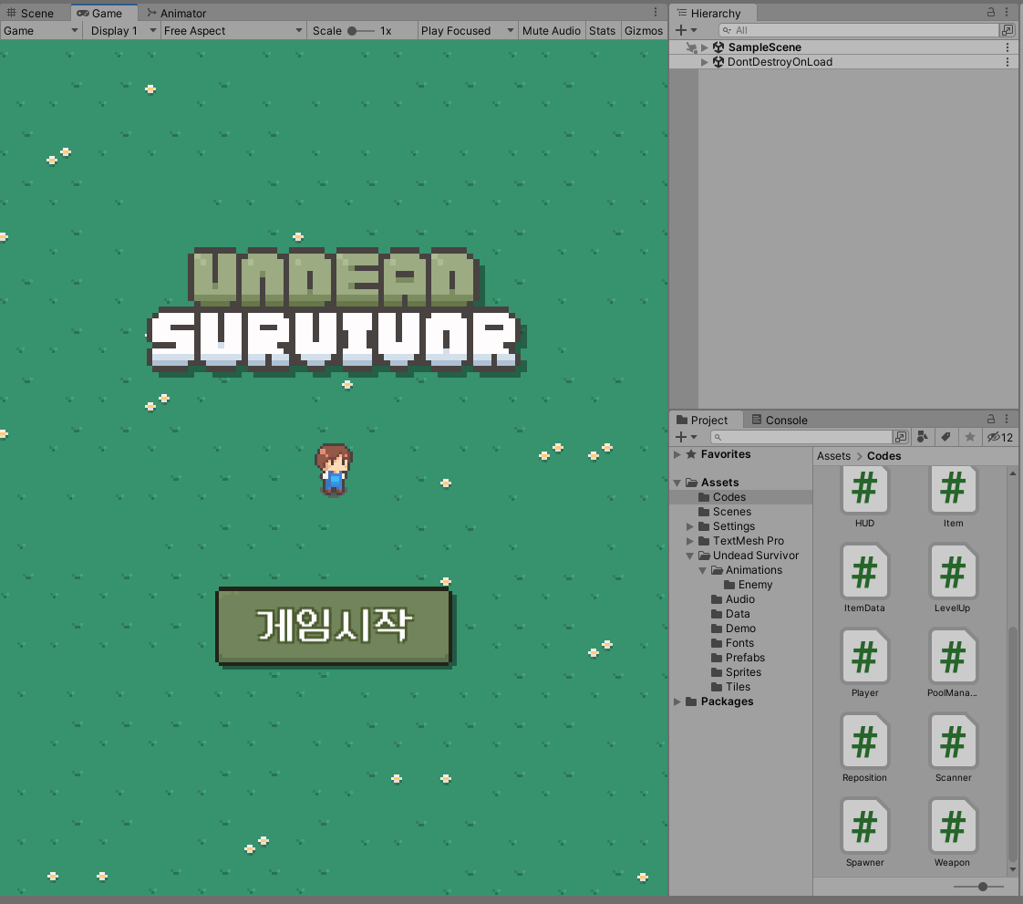Image resolution: width=1023 pixels, height=904 pixels.
Task: Select the Reposition script icon
Action: click(864, 741)
